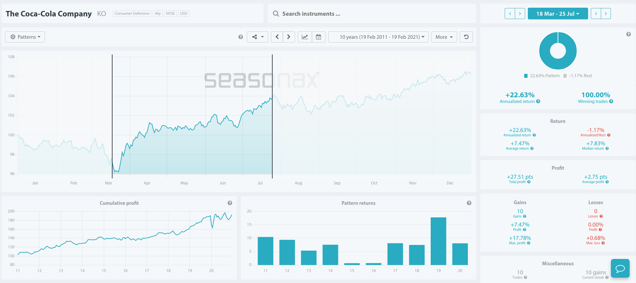636x283 pixels.
Task: Click help icon on Cumulative profit chart
Action: (230, 203)
